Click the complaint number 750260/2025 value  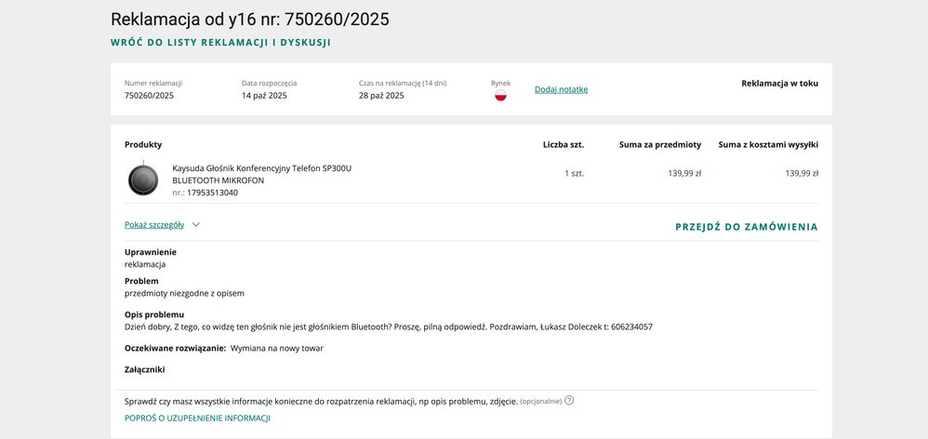click(149, 96)
